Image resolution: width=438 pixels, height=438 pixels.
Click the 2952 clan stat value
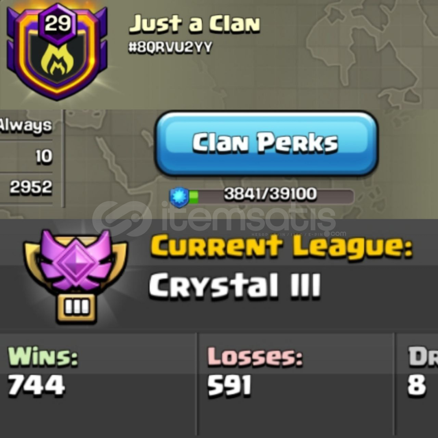click(x=31, y=187)
